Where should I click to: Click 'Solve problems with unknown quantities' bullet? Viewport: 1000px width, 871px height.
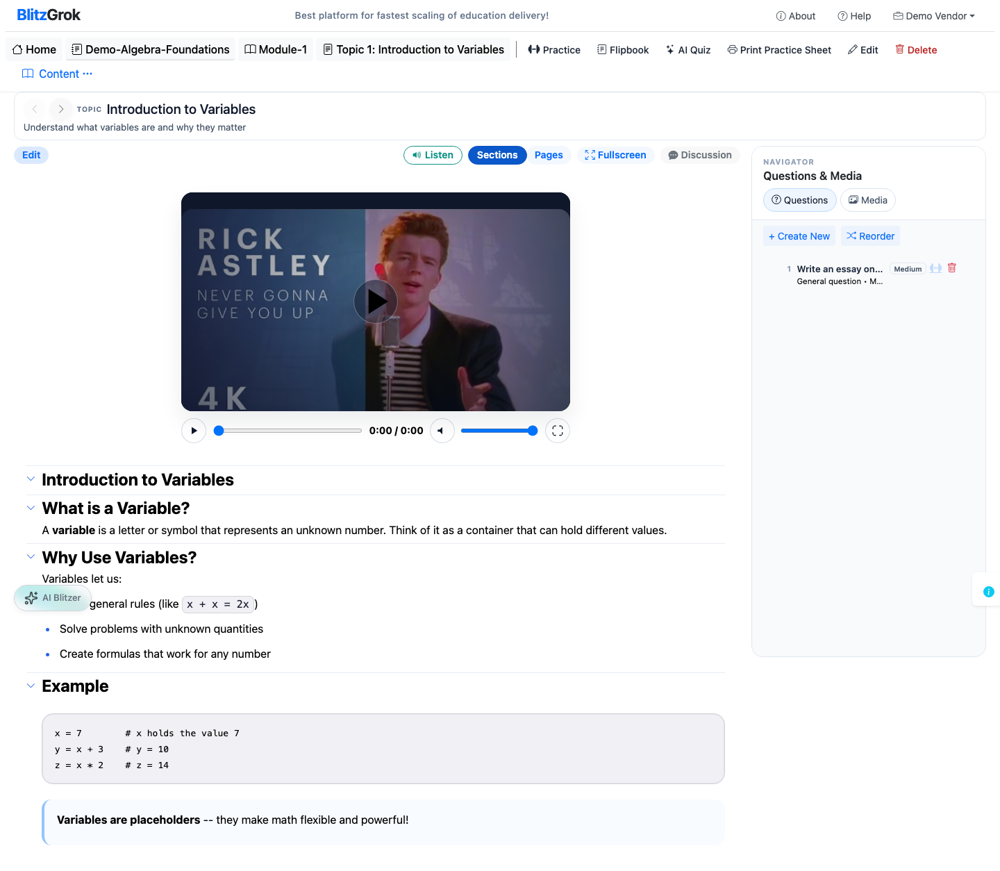pyautogui.click(x=161, y=629)
